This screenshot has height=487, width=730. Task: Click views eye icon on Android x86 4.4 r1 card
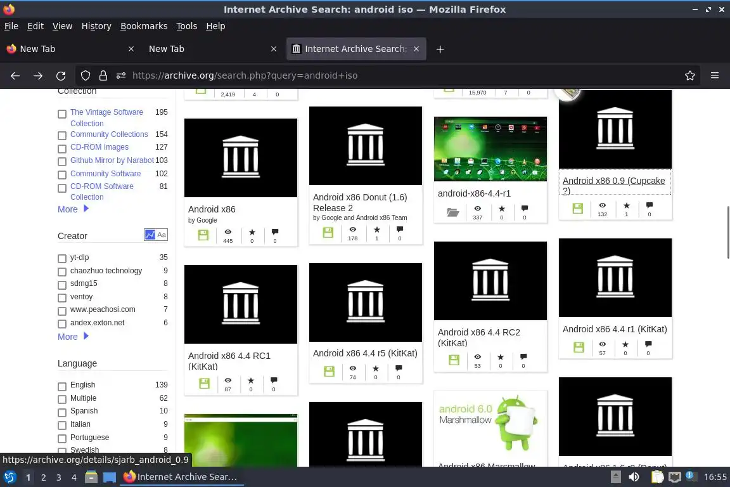pos(603,344)
